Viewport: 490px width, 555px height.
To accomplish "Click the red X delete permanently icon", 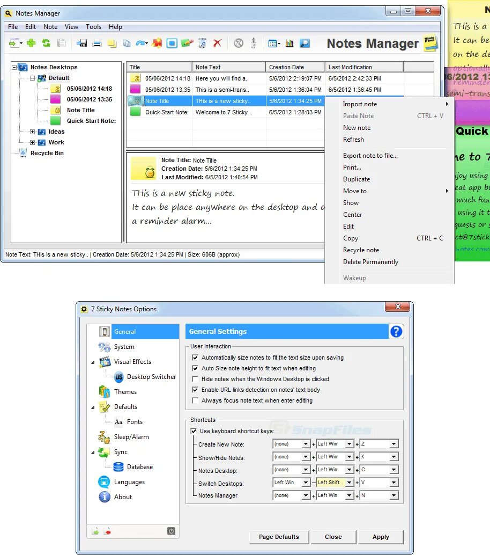I will point(218,43).
